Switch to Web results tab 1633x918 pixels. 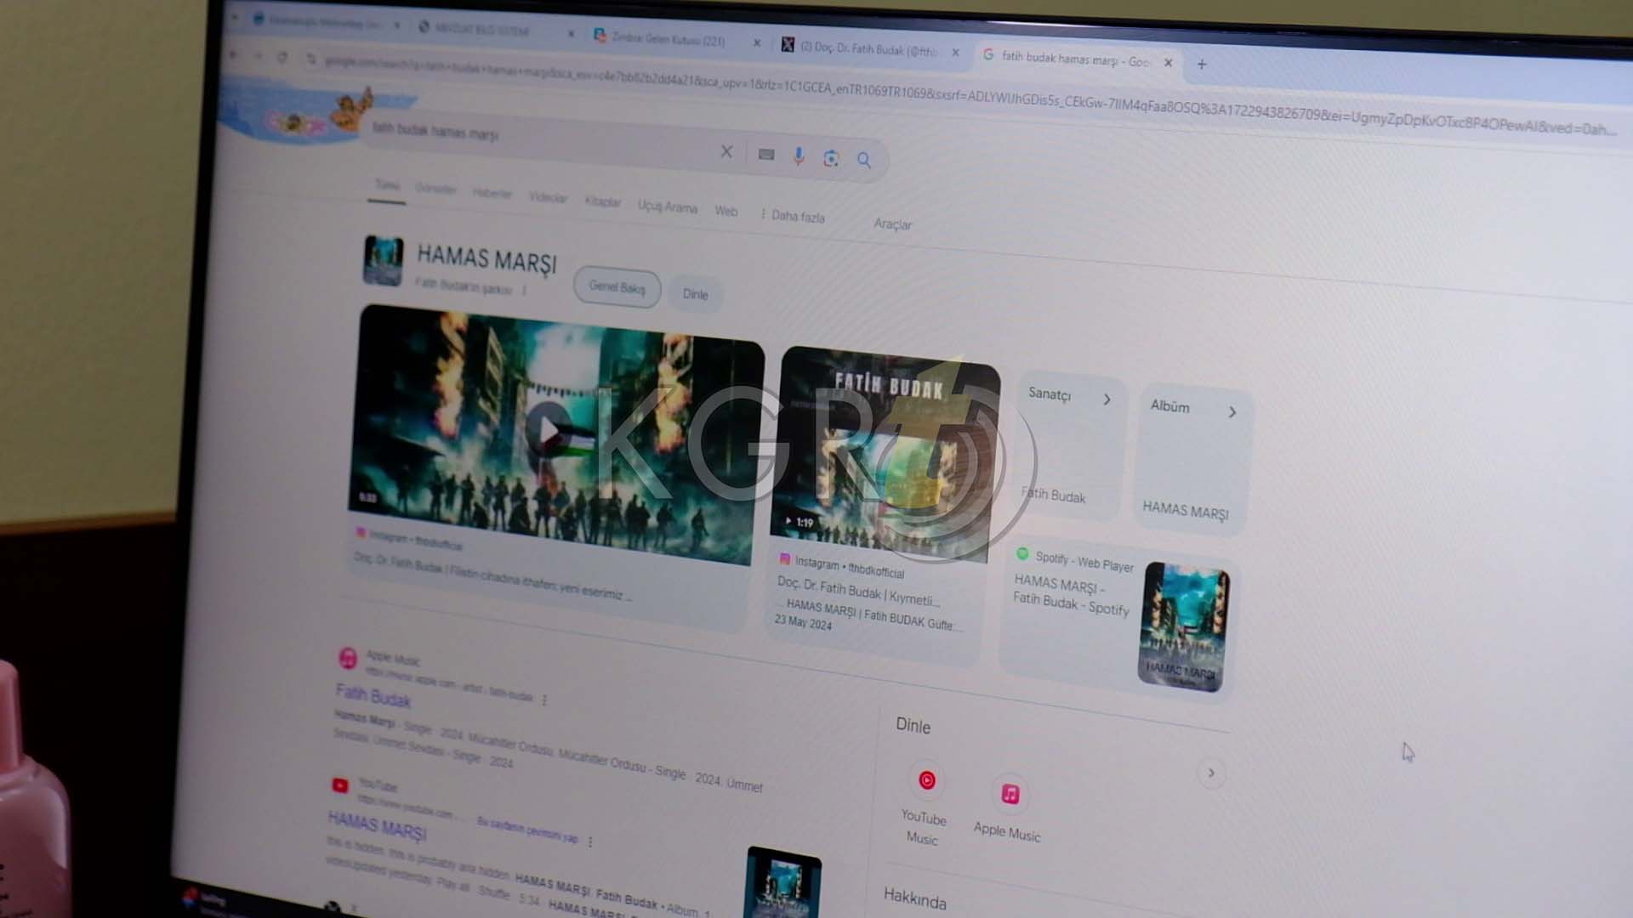726,211
